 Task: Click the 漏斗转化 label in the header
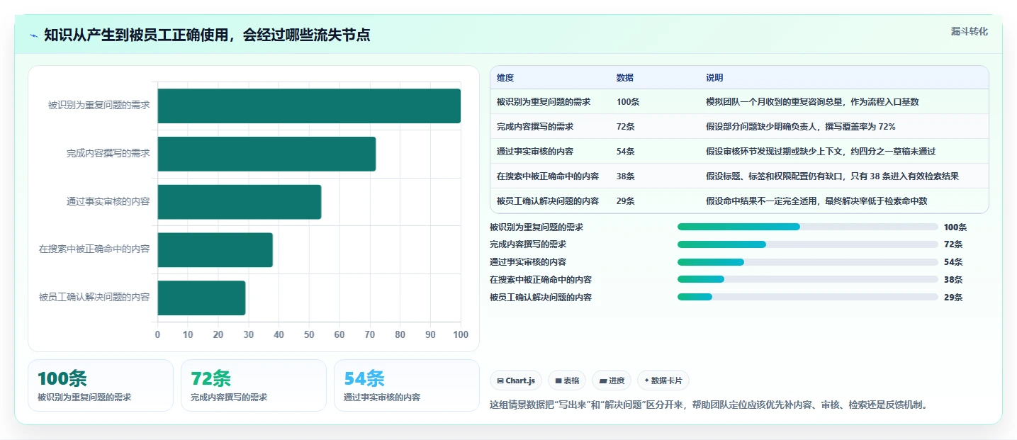969,31
